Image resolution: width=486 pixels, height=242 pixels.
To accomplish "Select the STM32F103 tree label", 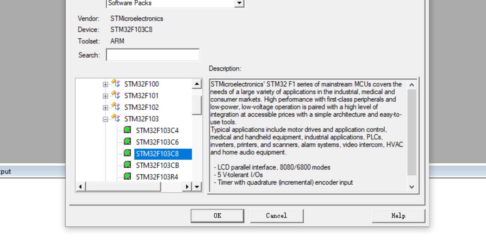I will [x=141, y=119].
